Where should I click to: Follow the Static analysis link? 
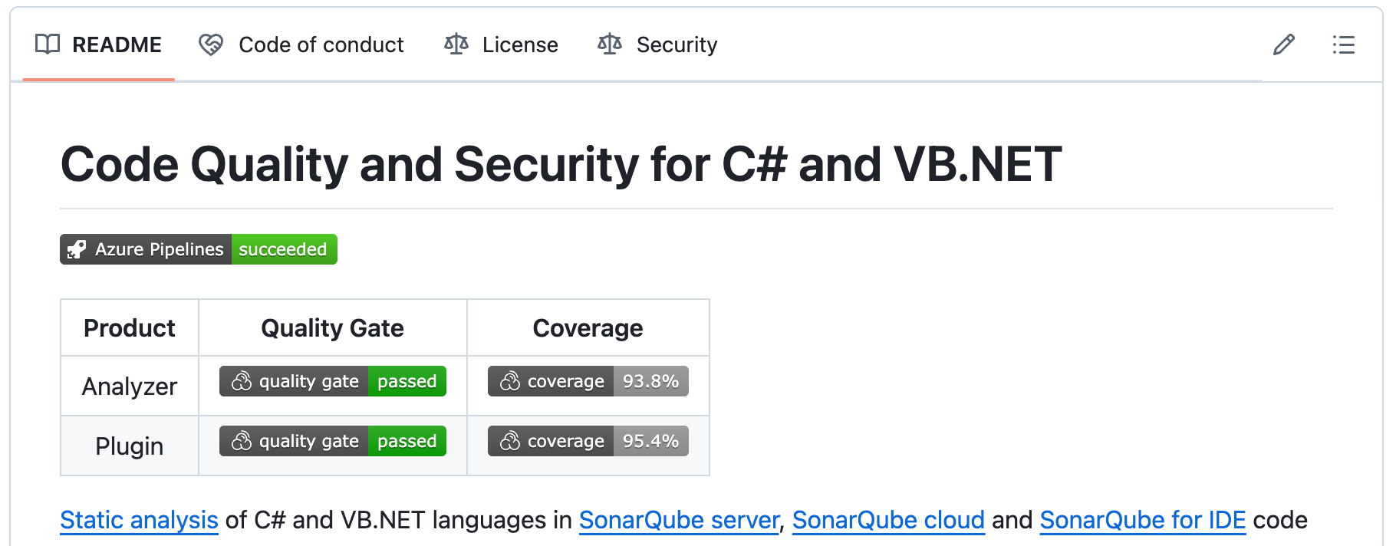click(x=139, y=520)
